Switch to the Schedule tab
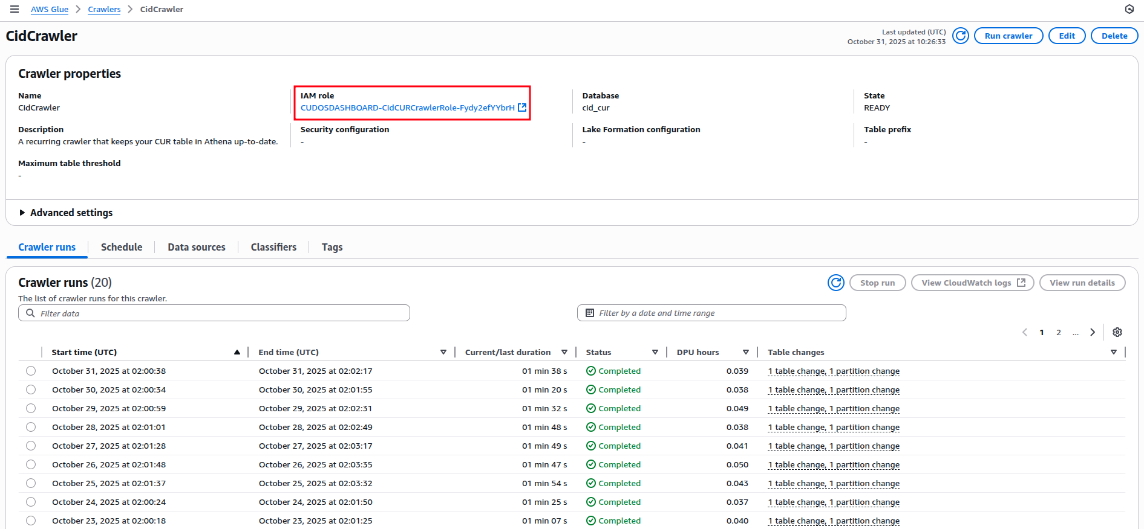Screen dimensions: 1144x529 (x=122, y=247)
